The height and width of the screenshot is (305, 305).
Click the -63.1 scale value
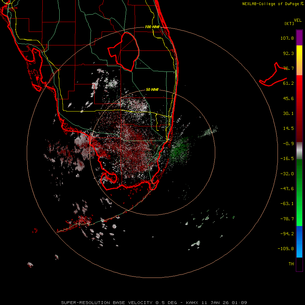click(287, 204)
